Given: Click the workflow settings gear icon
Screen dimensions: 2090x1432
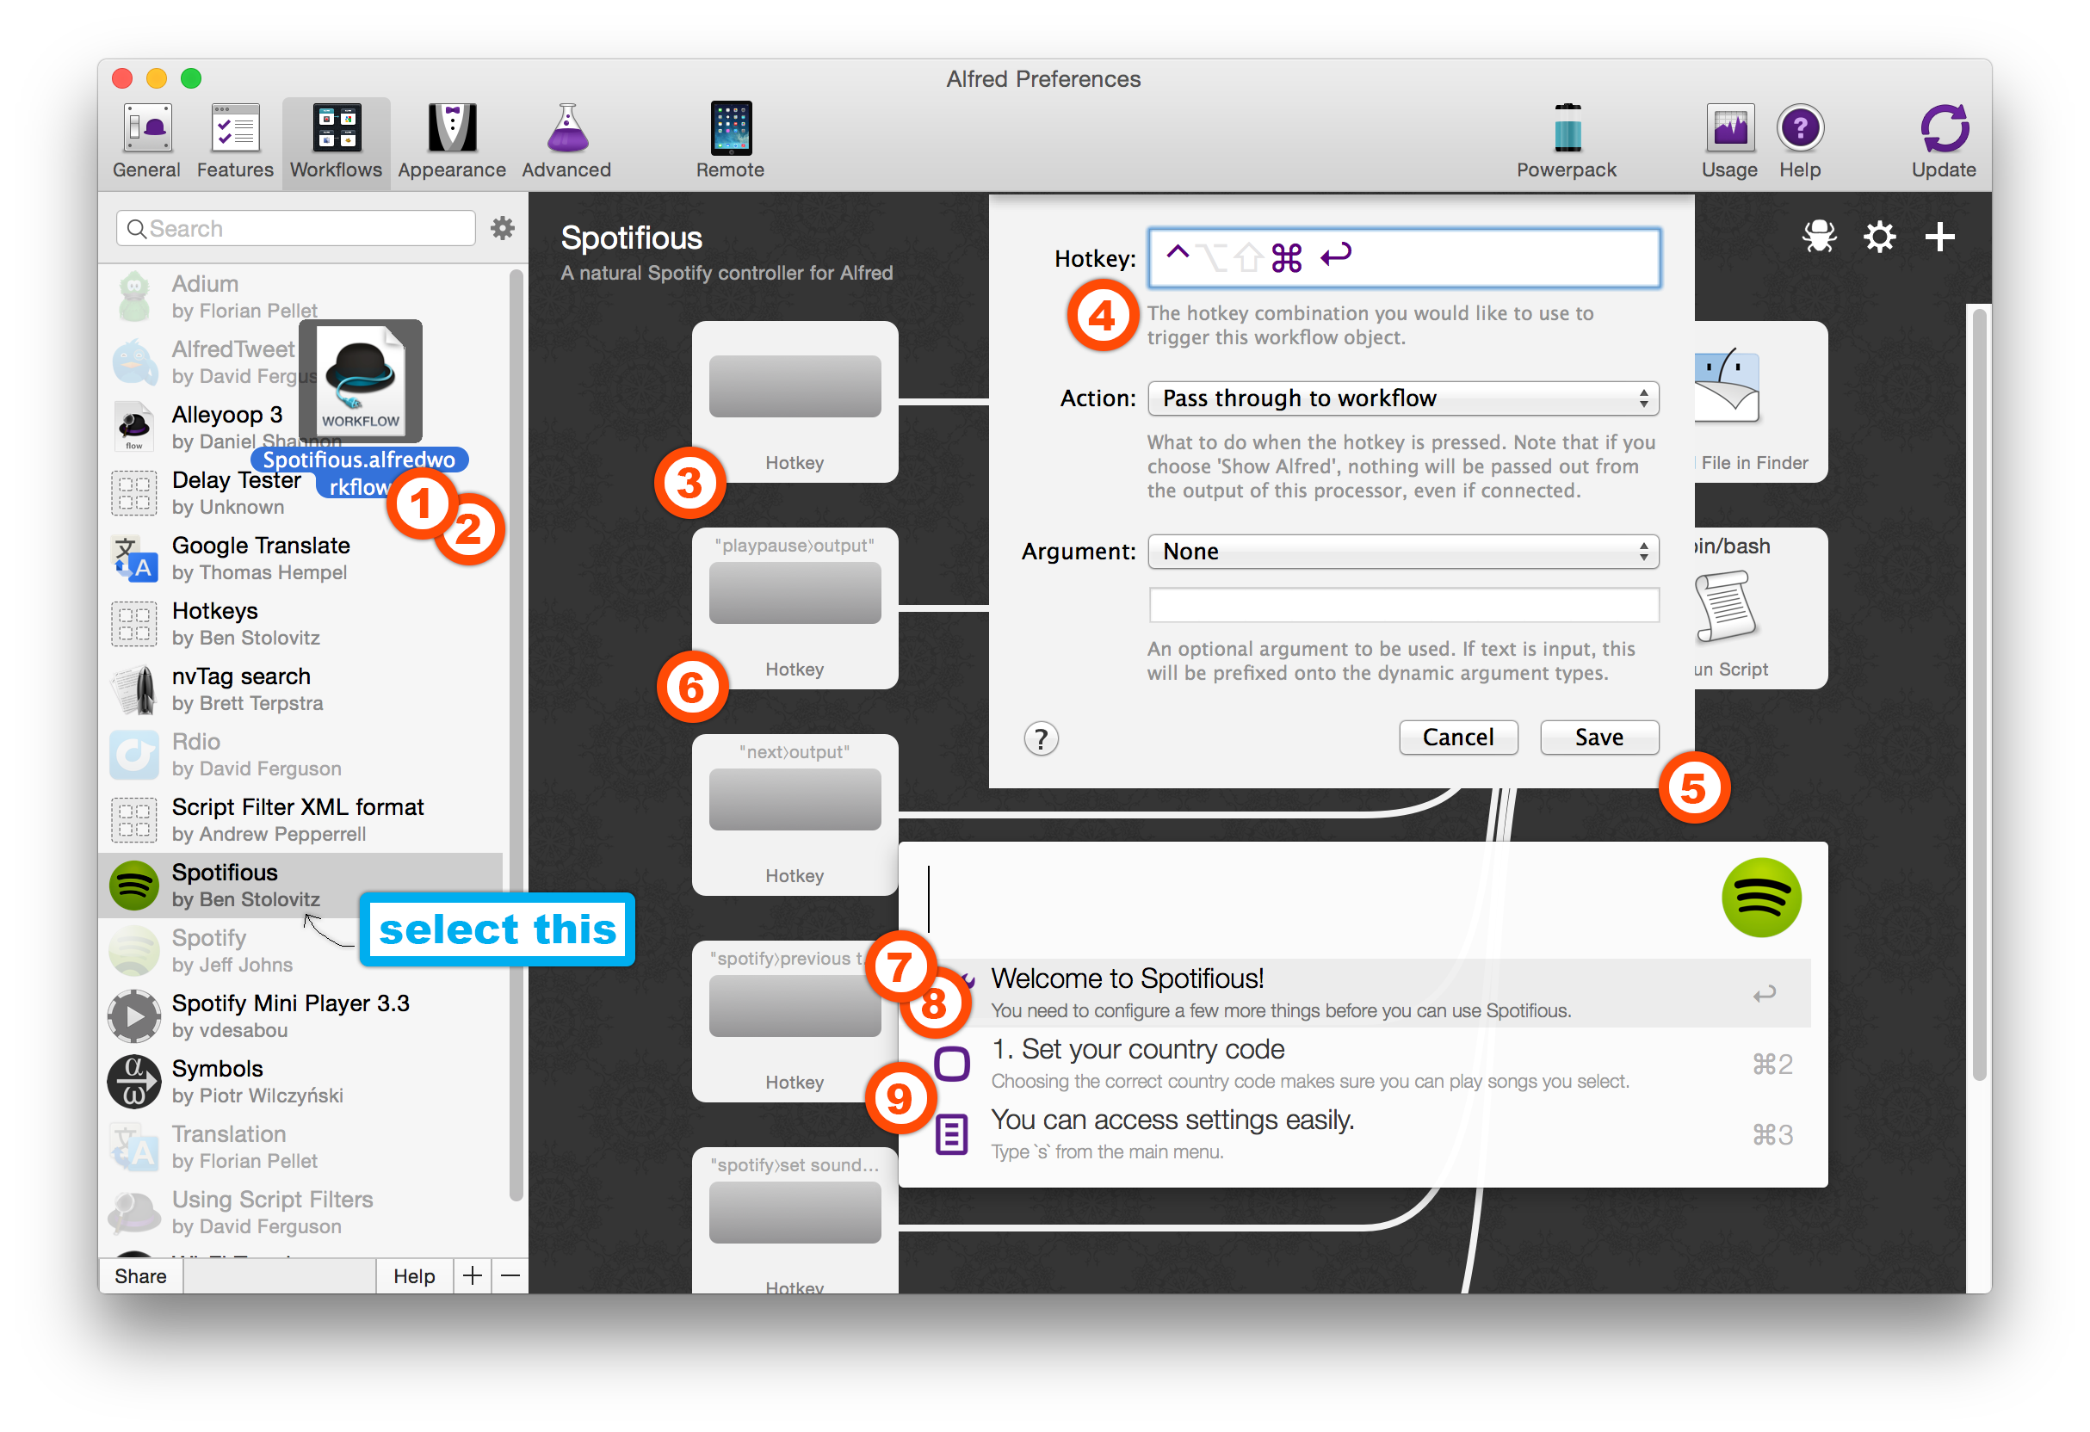Looking at the screenshot, I should pos(1880,238).
